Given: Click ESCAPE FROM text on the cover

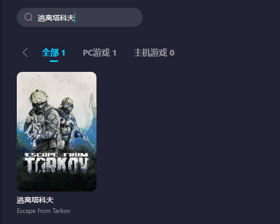Looking at the screenshot, I should click(57, 155).
